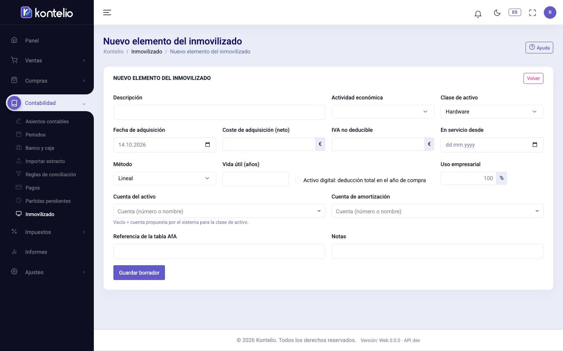Open the Cuenta del activo combo box

tap(219, 211)
